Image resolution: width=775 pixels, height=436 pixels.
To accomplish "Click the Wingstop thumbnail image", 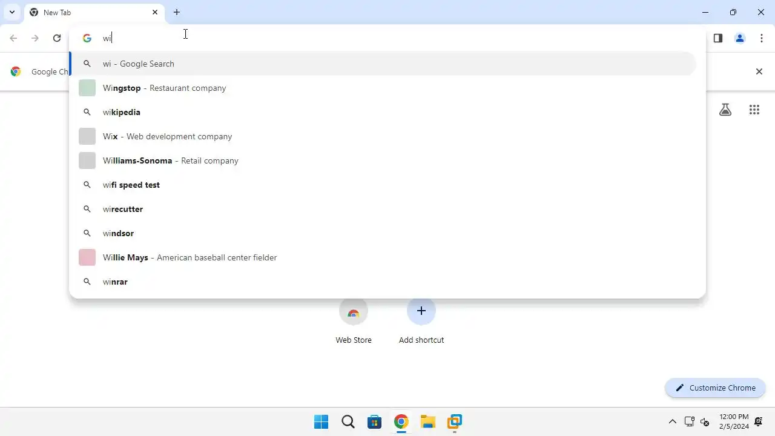I will (x=87, y=88).
